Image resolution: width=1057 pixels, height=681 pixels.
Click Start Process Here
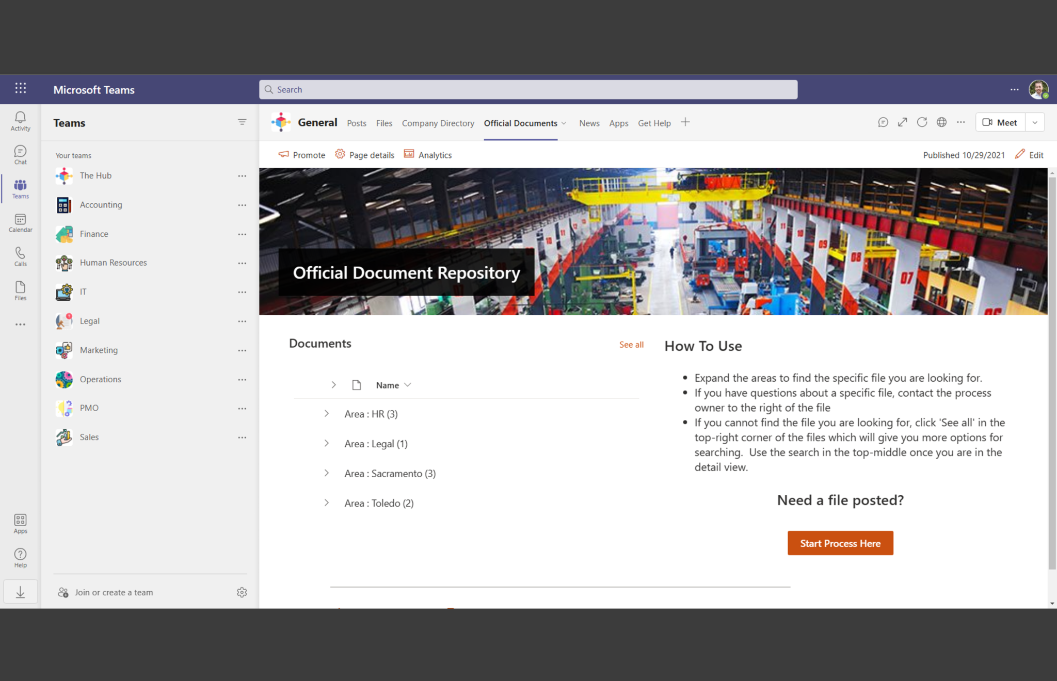840,543
